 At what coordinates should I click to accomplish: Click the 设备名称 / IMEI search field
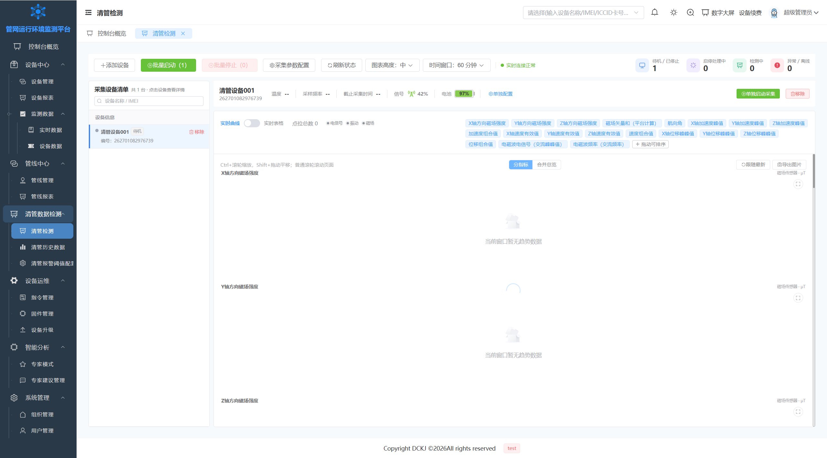pos(149,101)
